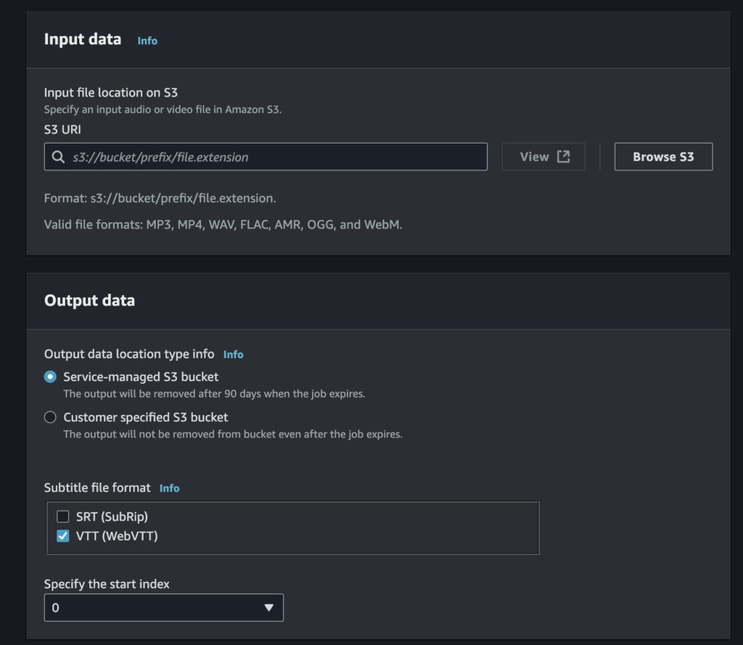This screenshot has width=743, height=645.
Task: Open Info link beside Output data location type
Action: click(233, 355)
